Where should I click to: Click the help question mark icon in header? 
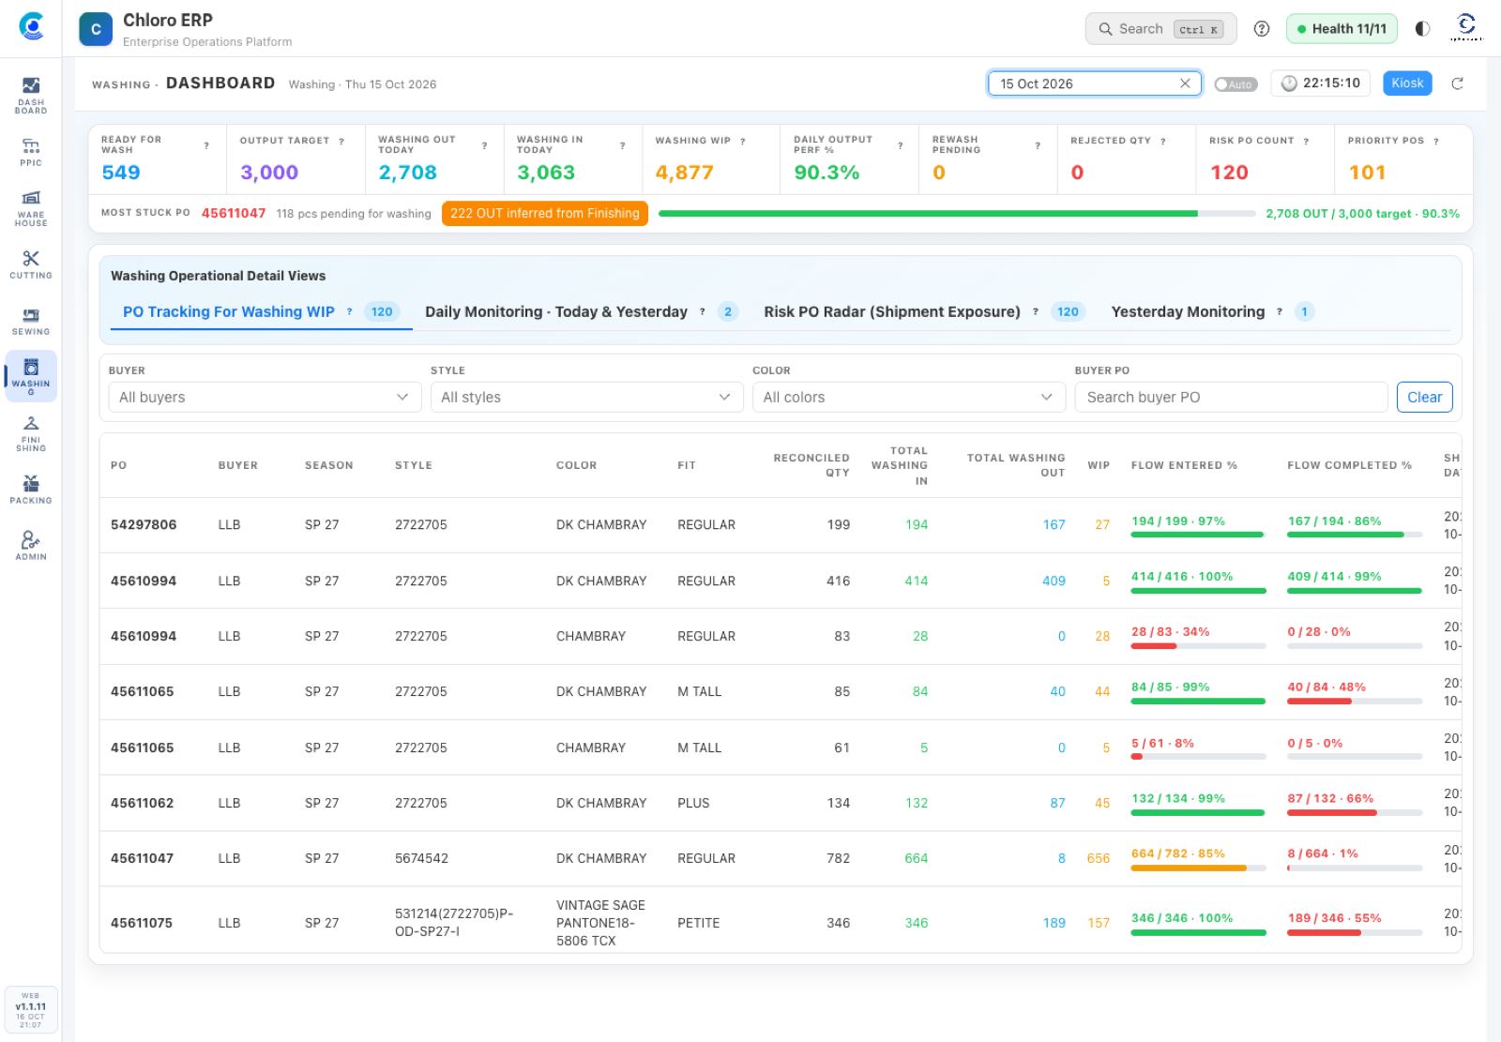pyautogui.click(x=1262, y=29)
